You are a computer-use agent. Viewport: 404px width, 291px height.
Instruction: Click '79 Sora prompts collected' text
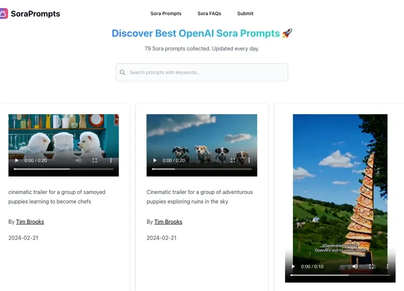coord(201,48)
